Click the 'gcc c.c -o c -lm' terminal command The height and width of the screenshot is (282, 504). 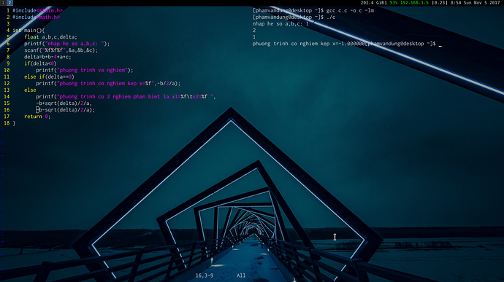(350, 11)
